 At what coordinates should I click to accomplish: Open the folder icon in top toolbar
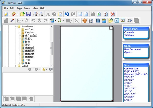22,14
